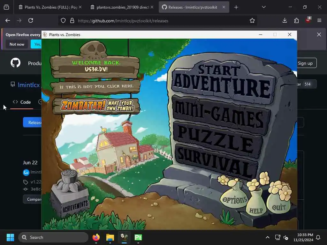Click the star count 514

(308, 84)
